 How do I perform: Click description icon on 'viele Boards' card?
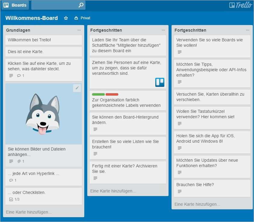click(x=179, y=52)
